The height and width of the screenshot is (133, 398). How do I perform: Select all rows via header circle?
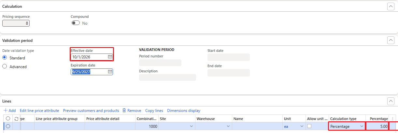tap(8, 119)
